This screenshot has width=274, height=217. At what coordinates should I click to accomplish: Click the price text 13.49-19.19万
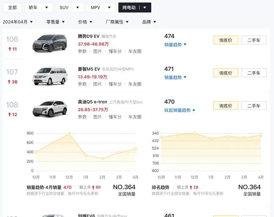pyautogui.click(x=92, y=77)
